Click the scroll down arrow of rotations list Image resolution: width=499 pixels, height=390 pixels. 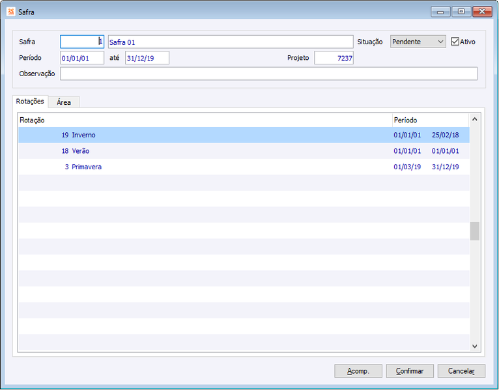pyautogui.click(x=474, y=346)
